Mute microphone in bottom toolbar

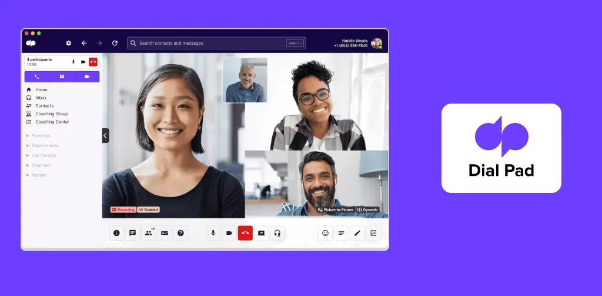[213, 233]
